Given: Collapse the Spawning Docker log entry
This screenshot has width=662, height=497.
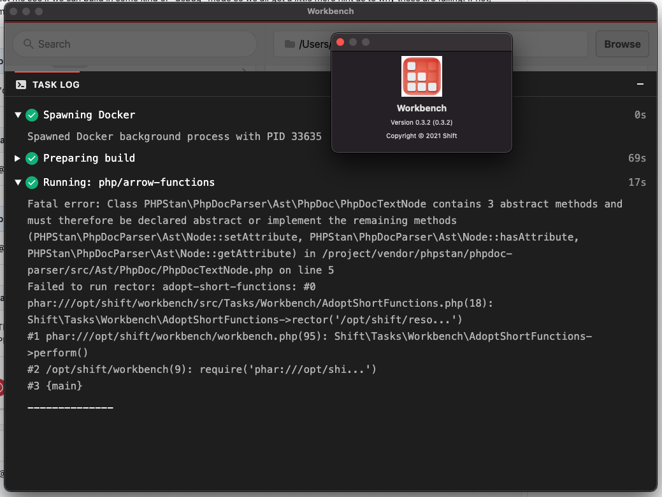Looking at the screenshot, I should pos(18,115).
